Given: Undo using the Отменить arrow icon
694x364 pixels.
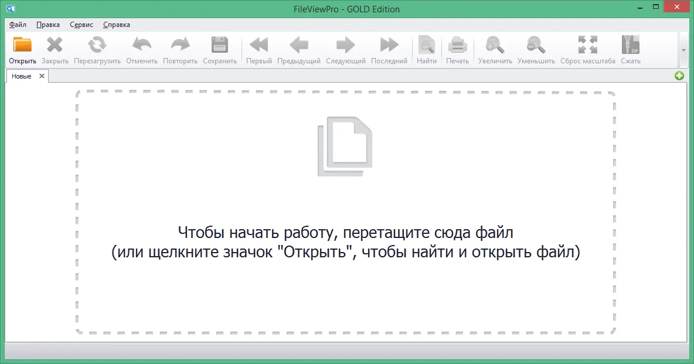Looking at the screenshot, I should 142,45.
